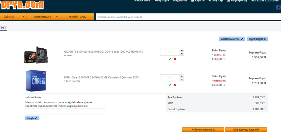Increase quantity of GIGABYTE Z490 motherboard

pos(182,50)
